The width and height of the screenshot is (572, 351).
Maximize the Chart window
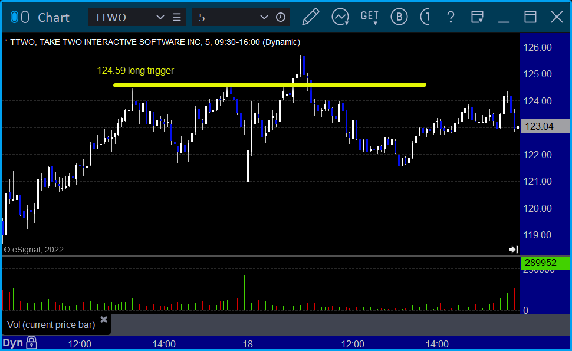tap(530, 17)
